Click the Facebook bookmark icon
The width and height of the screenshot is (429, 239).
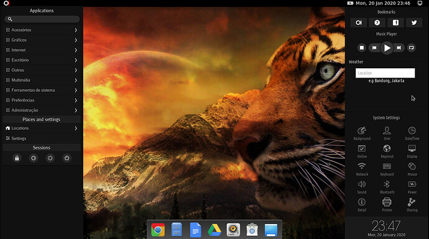pyautogui.click(x=395, y=23)
